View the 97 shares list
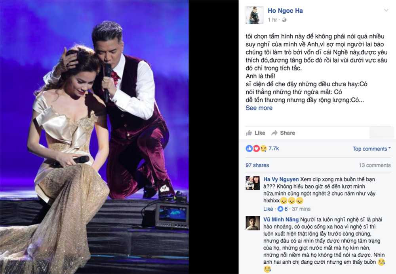Screen dimensions: 396x274 coord(257,165)
